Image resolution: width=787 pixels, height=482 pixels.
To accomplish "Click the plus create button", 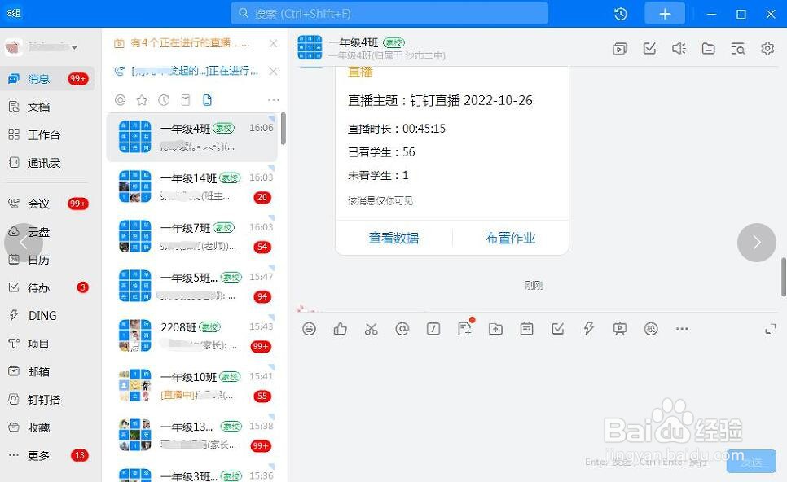I will (665, 14).
